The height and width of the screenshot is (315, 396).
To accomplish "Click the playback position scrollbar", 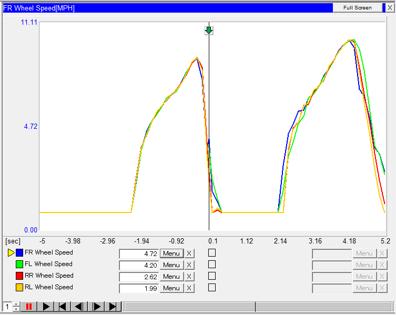I will pyautogui.click(x=258, y=307).
